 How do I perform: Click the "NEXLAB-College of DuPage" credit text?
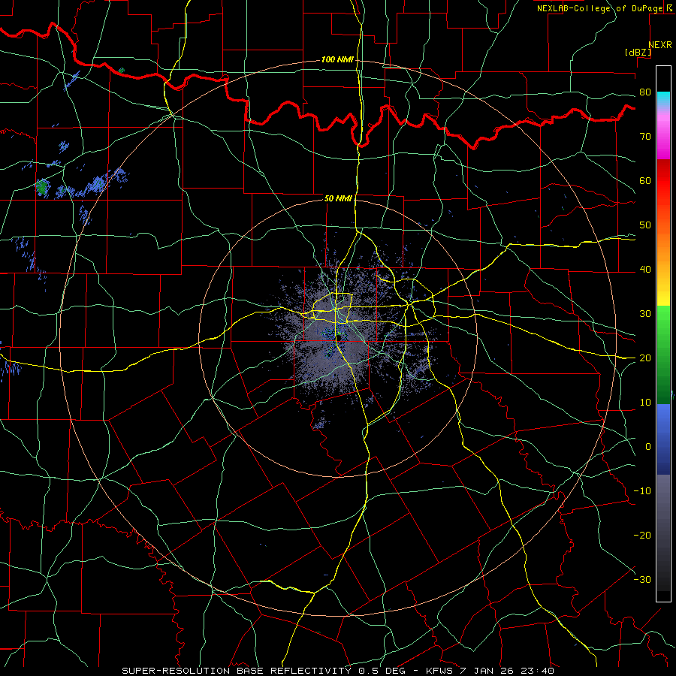coord(600,8)
